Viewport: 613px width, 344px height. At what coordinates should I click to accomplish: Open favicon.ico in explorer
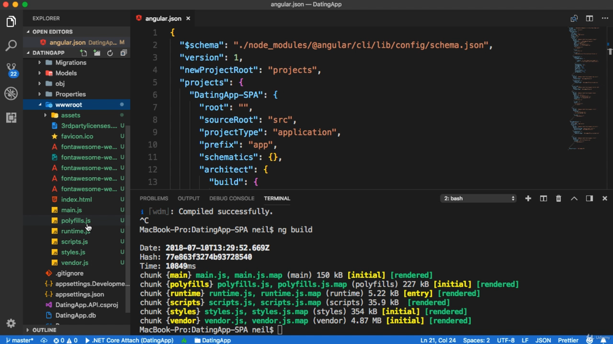77,136
